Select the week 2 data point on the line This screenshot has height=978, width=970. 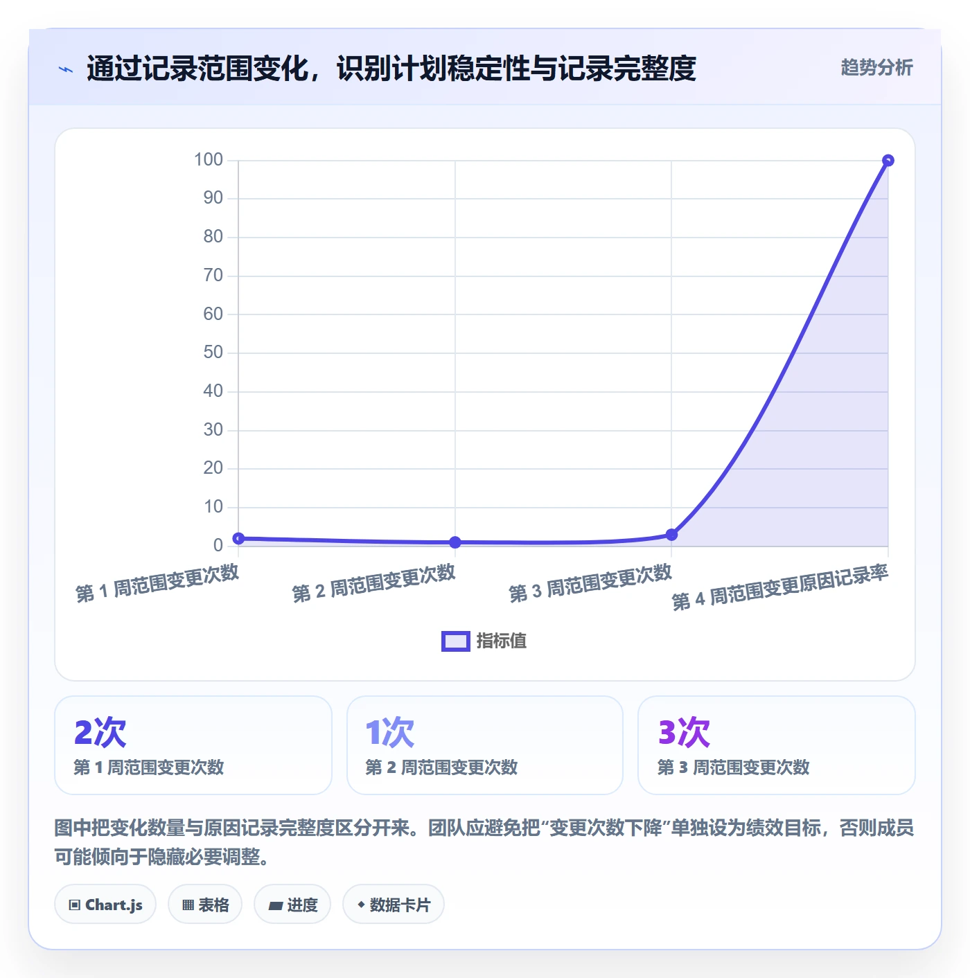[455, 542]
